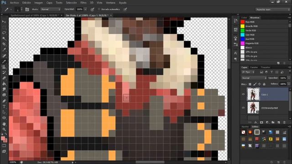Screen dimensions: 292x164
Task: Click the Capa 1 layer thumbnail
Action: [x=253, y=94]
